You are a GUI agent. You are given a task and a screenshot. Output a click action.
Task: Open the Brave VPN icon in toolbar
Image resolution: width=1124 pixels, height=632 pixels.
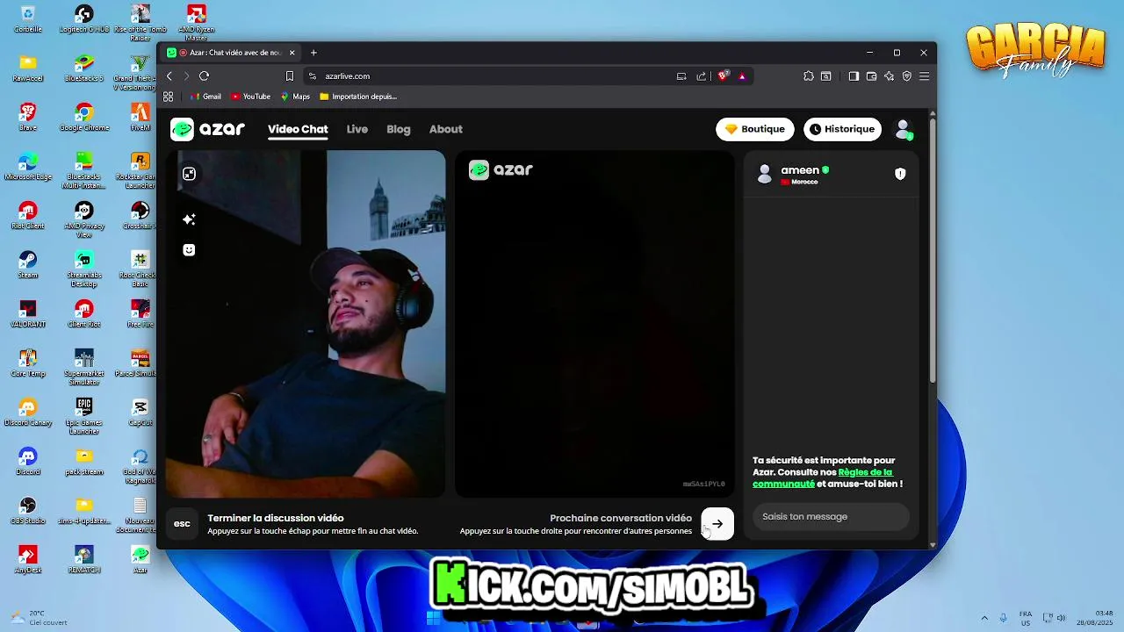pyautogui.click(x=907, y=76)
